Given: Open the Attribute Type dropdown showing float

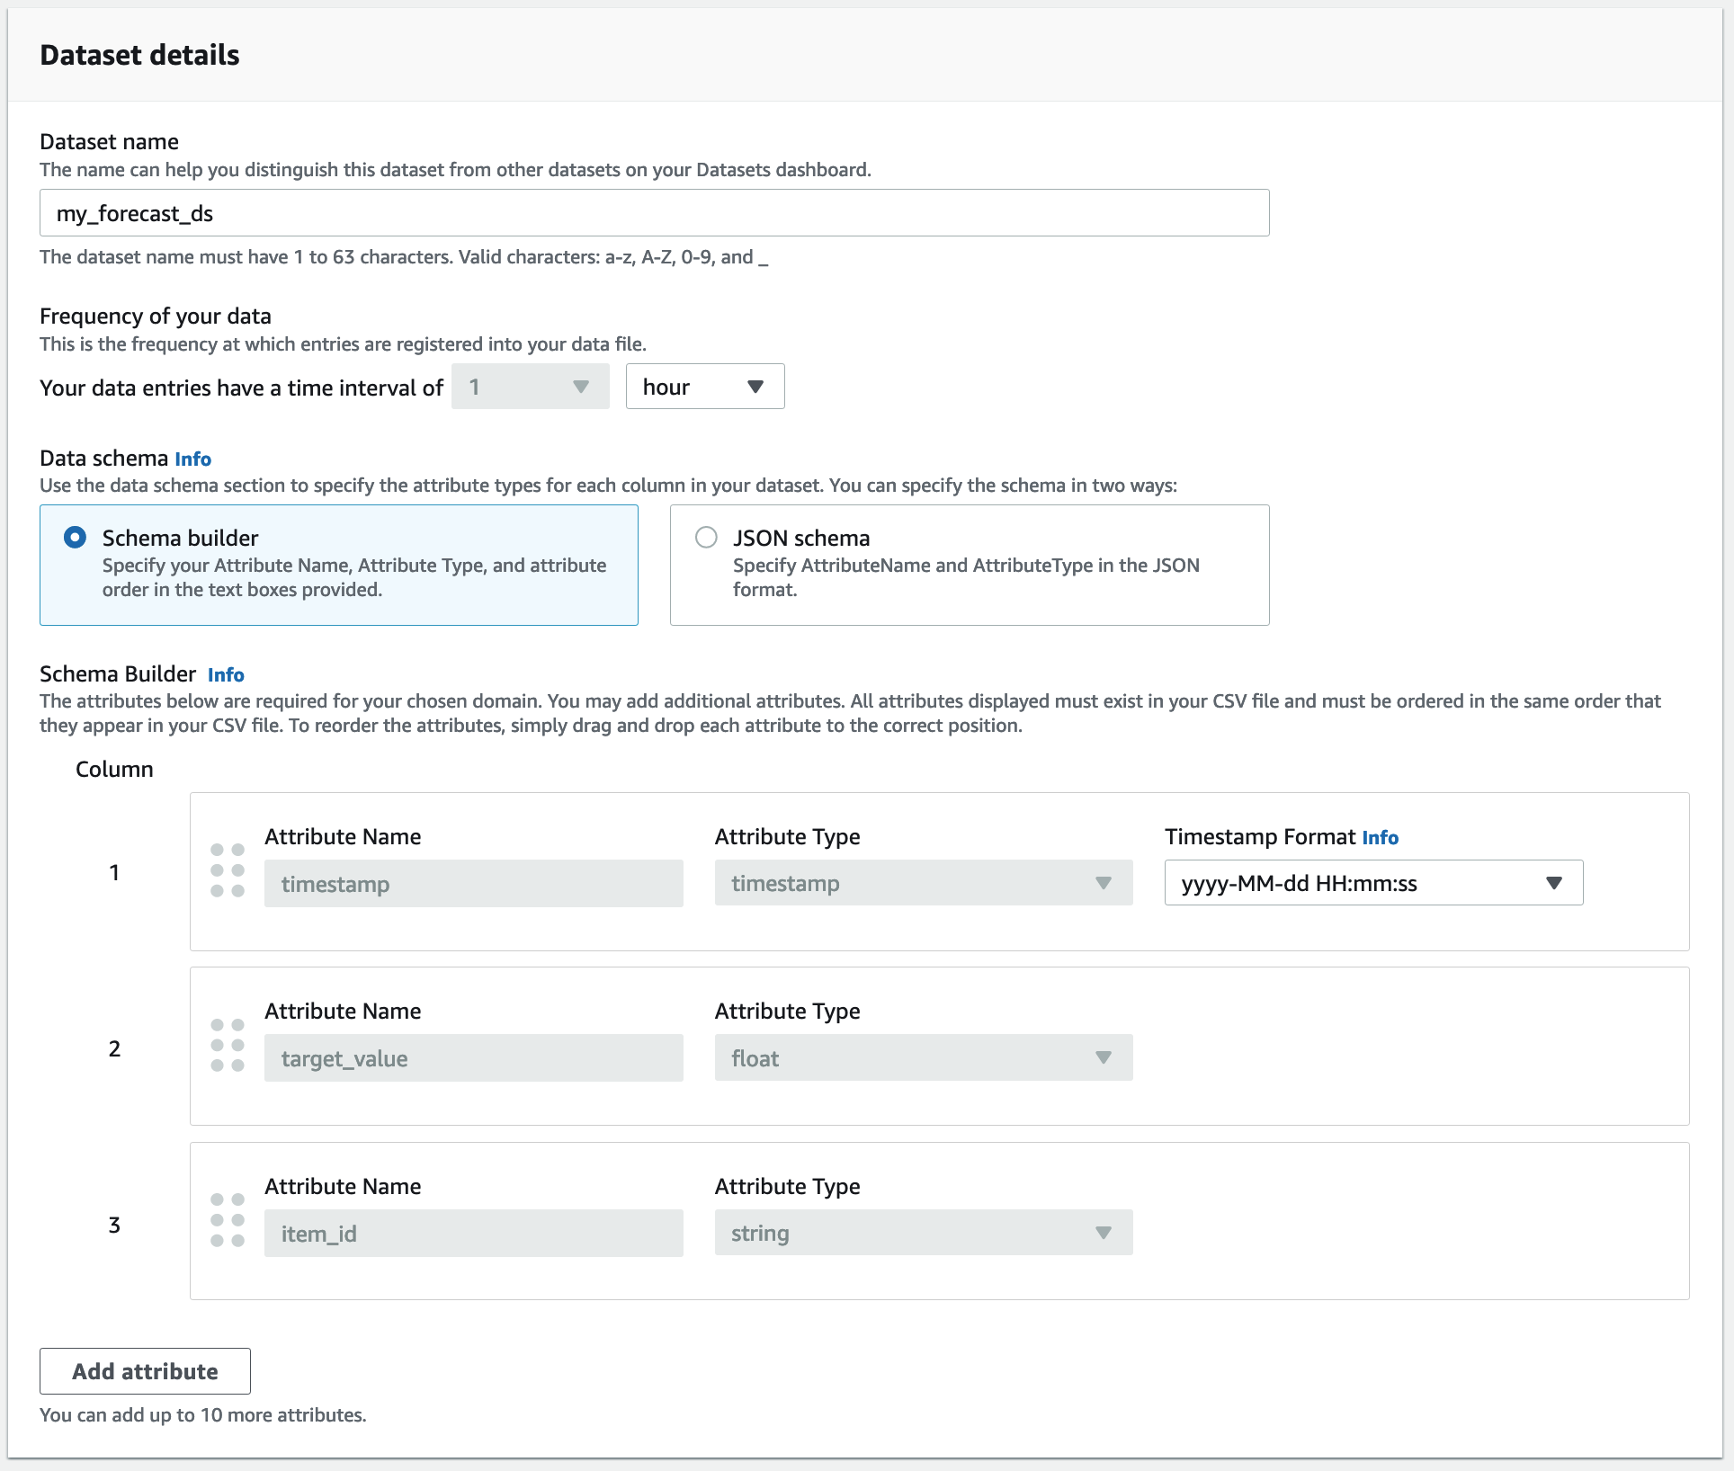Looking at the screenshot, I should point(923,1057).
